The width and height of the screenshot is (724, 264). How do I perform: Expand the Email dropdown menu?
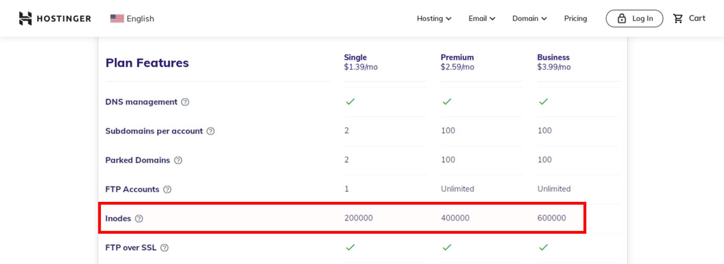pos(482,19)
